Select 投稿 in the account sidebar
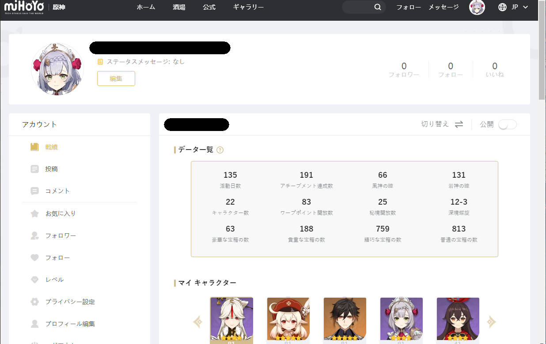This screenshot has height=344, width=546. [x=51, y=169]
